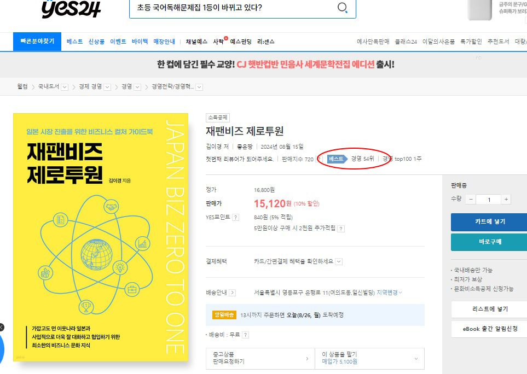Click the blue 베스트 badge
Screen dimensions: 527x374
tap(336, 159)
